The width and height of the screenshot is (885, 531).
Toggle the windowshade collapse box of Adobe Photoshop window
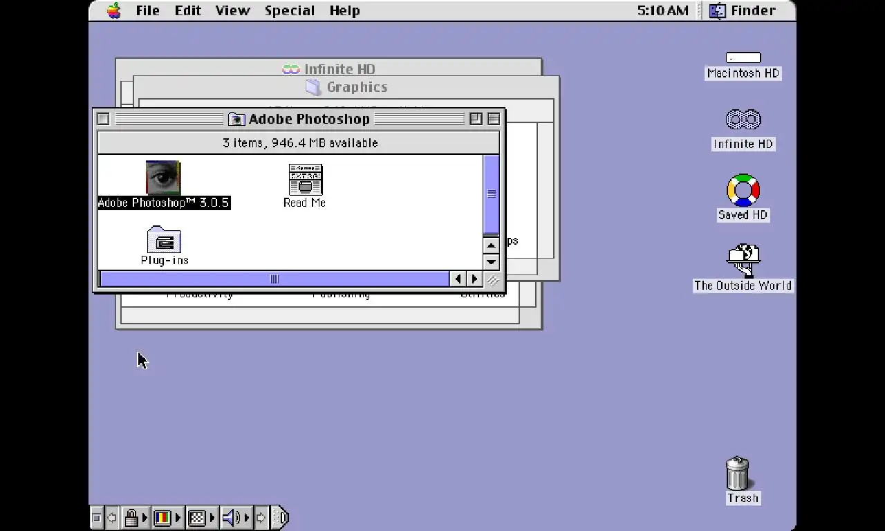(494, 119)
